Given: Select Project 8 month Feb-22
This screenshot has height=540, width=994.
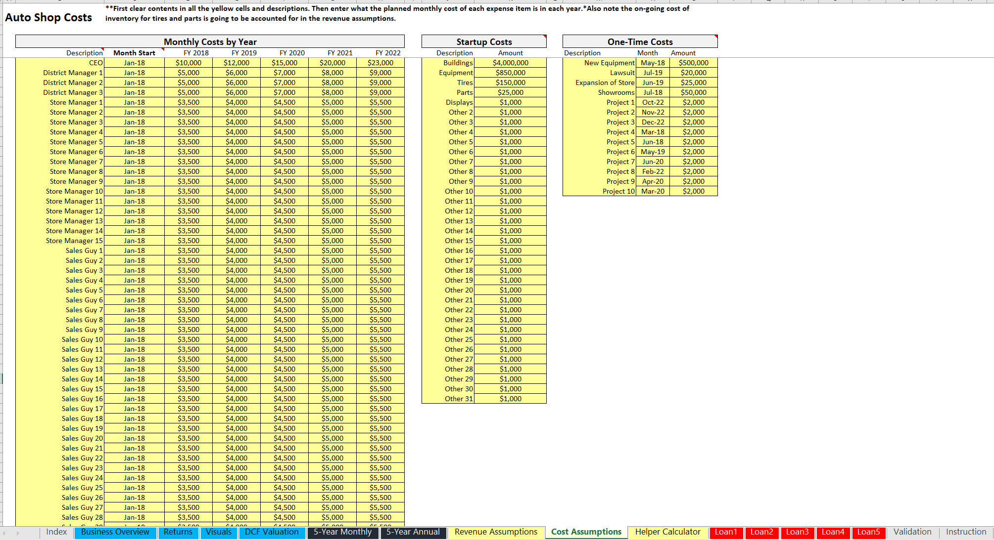Looking at the screenshot, I should tap(653, 171).
